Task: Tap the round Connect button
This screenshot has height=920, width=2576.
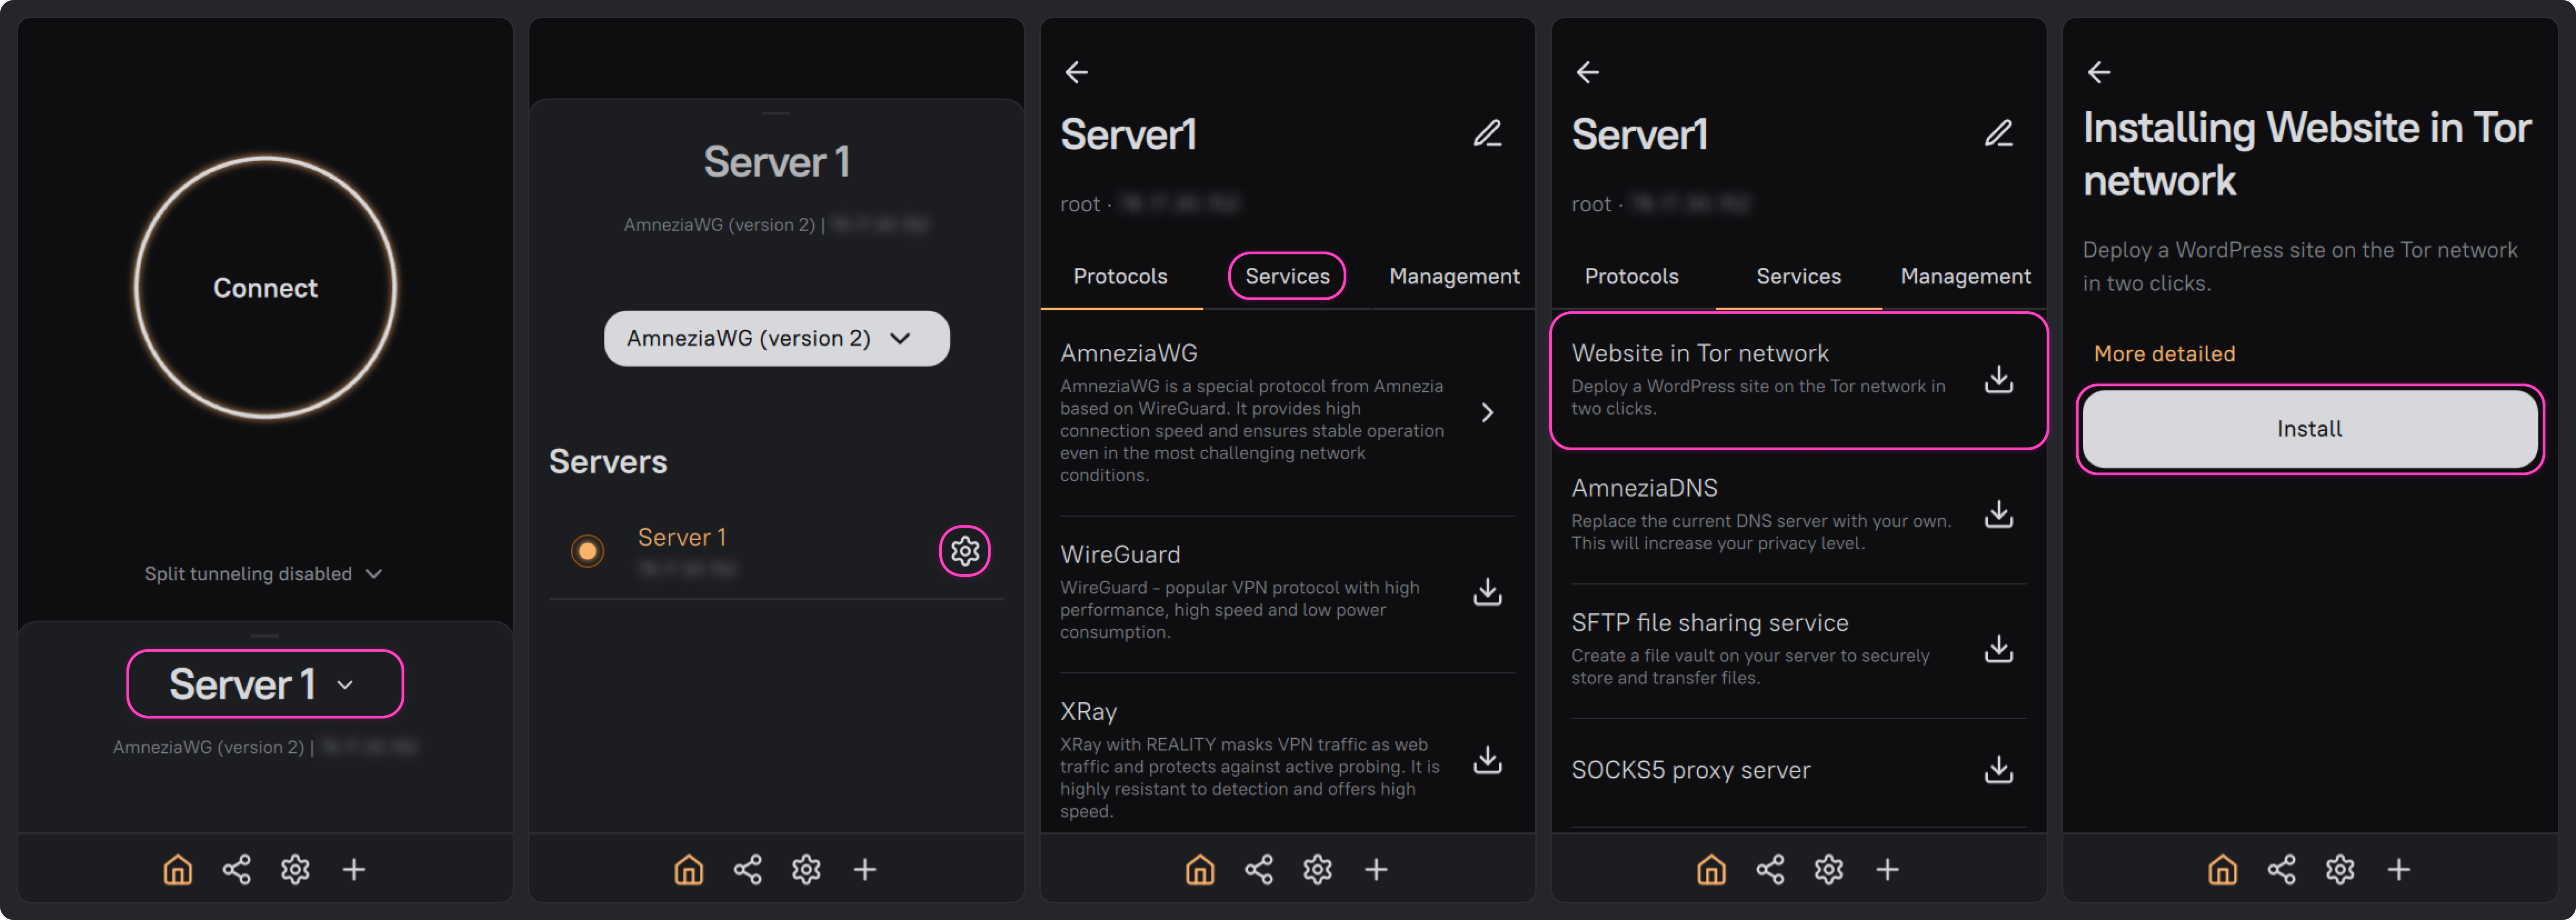Action: [265, 287]
